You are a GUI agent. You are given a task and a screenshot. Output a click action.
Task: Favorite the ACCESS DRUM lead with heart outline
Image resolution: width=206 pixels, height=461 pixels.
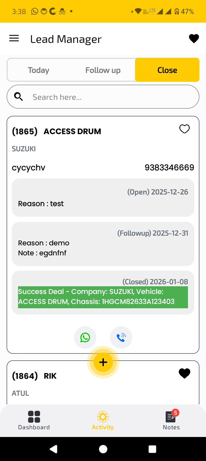click(x=184, y=129)
